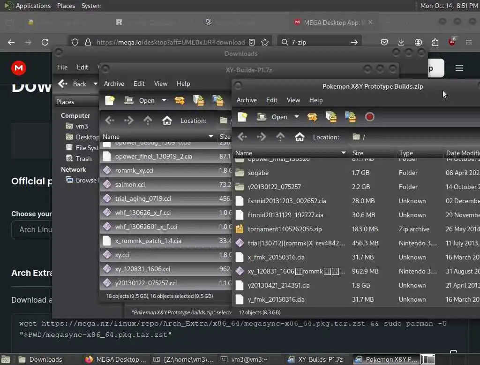The height and width of the screenshot is (365, 480).
Task: Open Archive menu in XY-Builds-P1.7z window
Action: coord(114,84)
